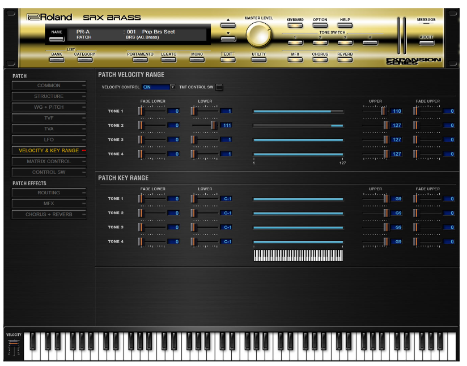Open the TVF page
This screenshot has width=467, height=366.
[49, 118]
